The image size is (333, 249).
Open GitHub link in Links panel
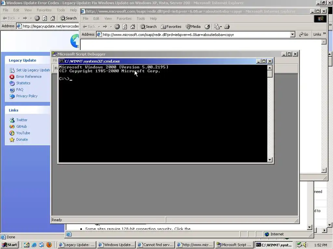pos(21,126)
